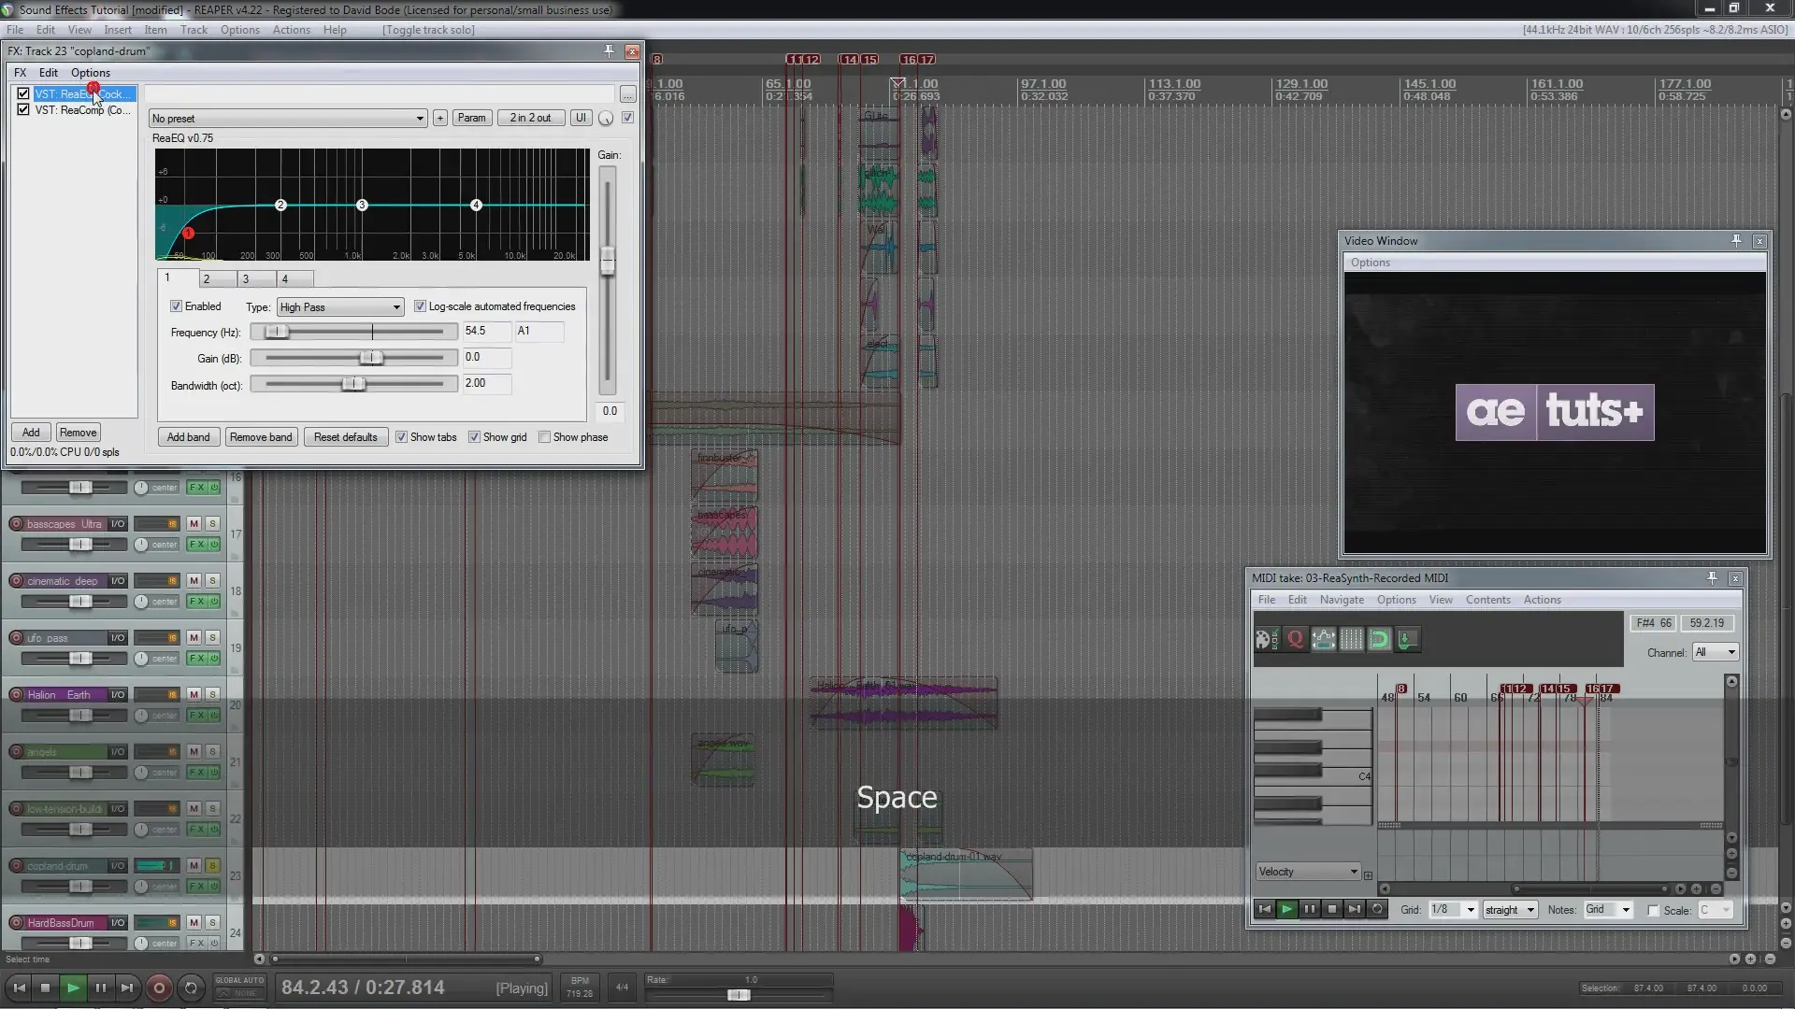Toggle repeat in main transport

coord(191,988)
